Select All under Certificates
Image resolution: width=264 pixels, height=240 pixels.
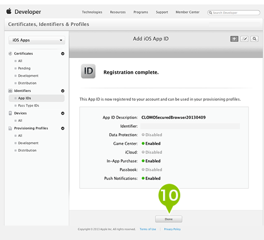click(20, 61)
